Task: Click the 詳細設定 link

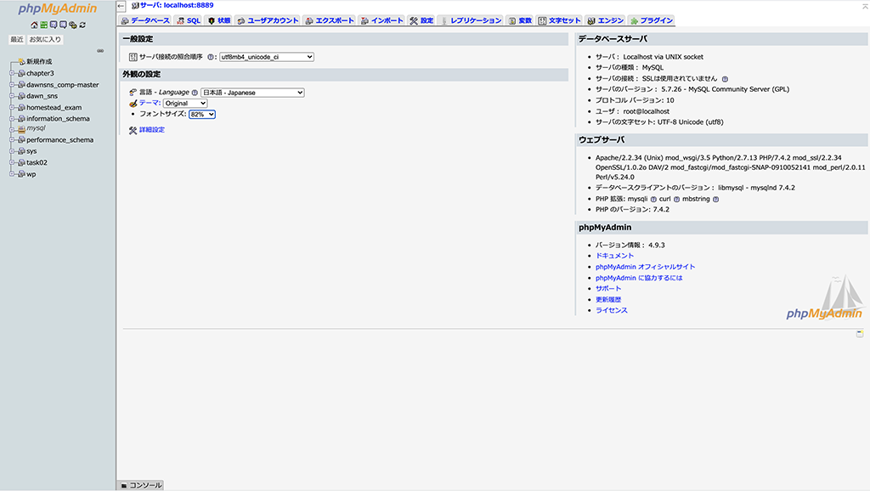Action: [152, 130]
